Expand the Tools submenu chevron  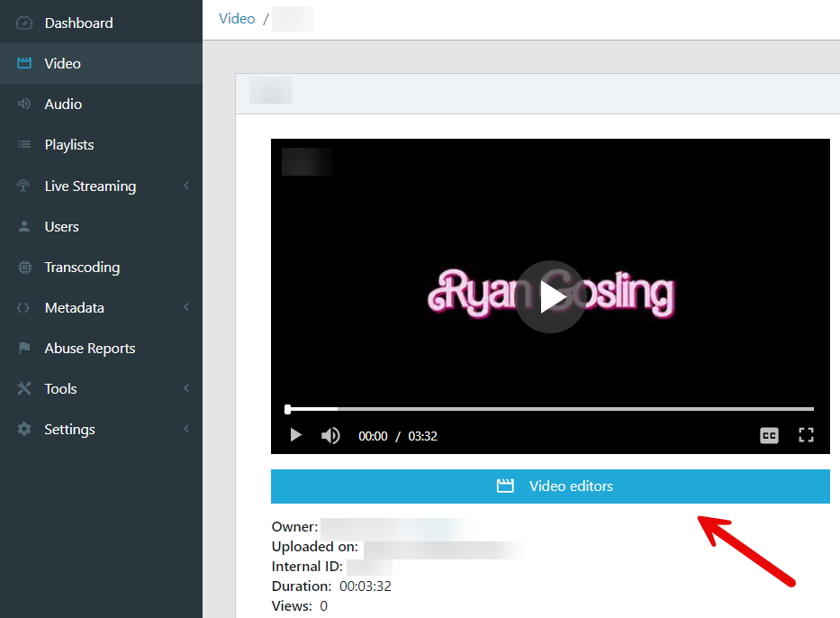pos(186,388)
